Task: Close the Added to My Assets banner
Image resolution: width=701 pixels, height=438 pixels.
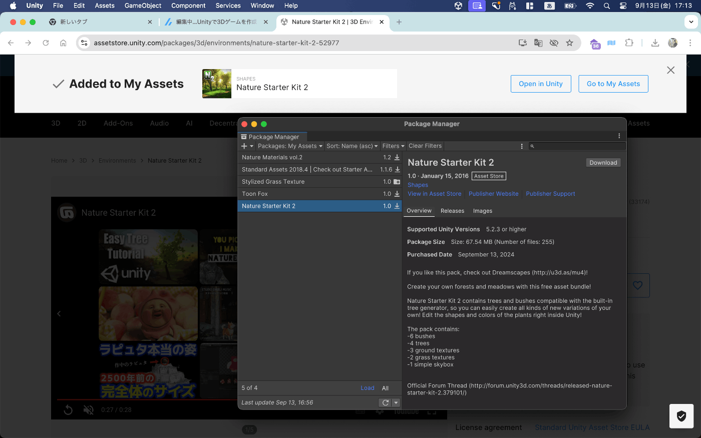Action: point(671,70)
